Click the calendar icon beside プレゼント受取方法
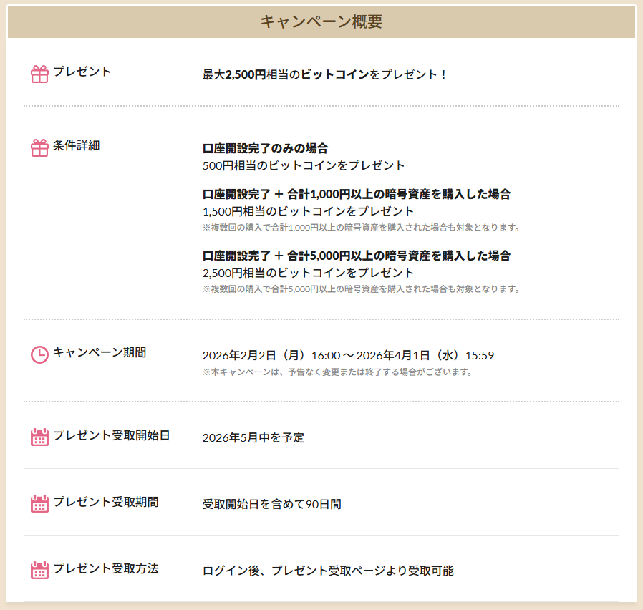The width and height of the screenshot is (643, 610). pos(39,570)
